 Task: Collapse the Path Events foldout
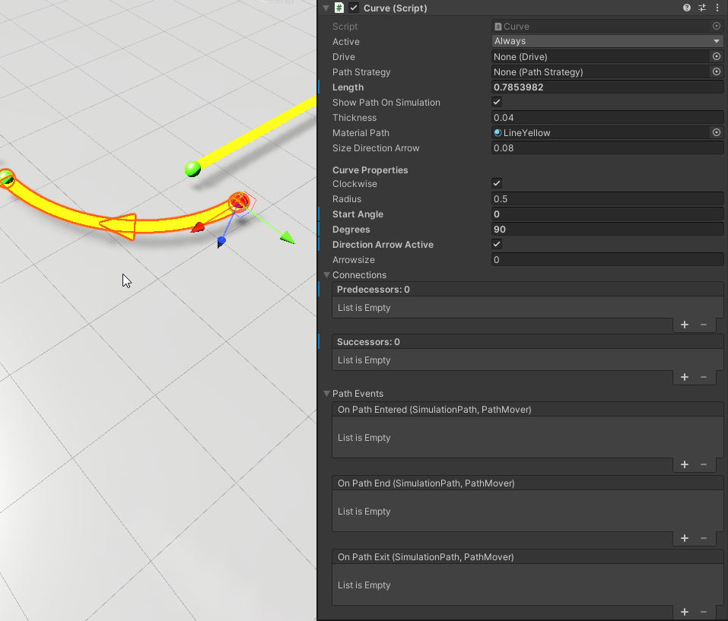click(x=327, y=394)
